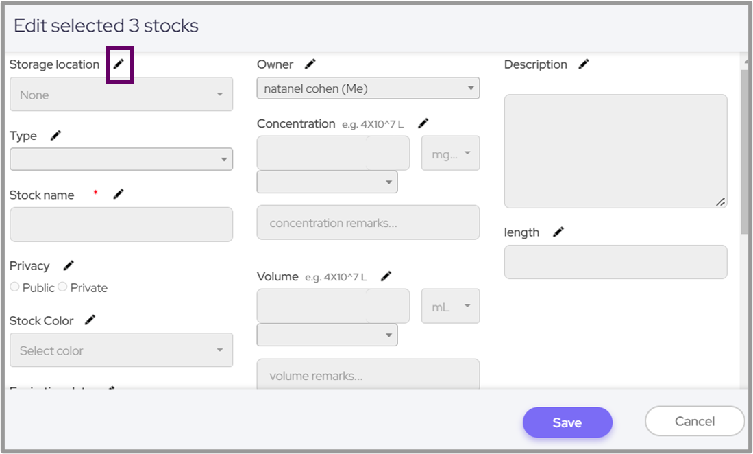This screenshot has height=454, width=753.
Task: Click the edit pencil beside Description
Action: coord(584,64)
